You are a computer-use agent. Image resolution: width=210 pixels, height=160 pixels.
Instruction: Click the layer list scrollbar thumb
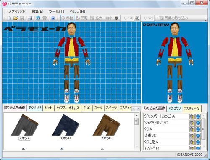[203, 129]
